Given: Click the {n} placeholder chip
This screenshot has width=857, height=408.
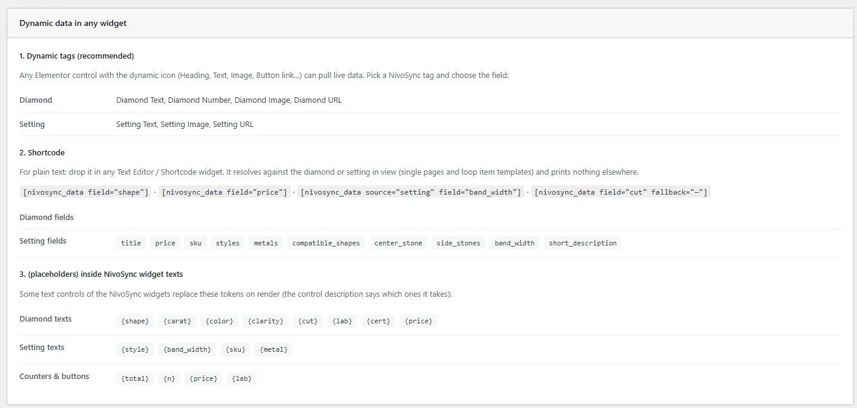Looking at the screenshot, I should [169, 378].
